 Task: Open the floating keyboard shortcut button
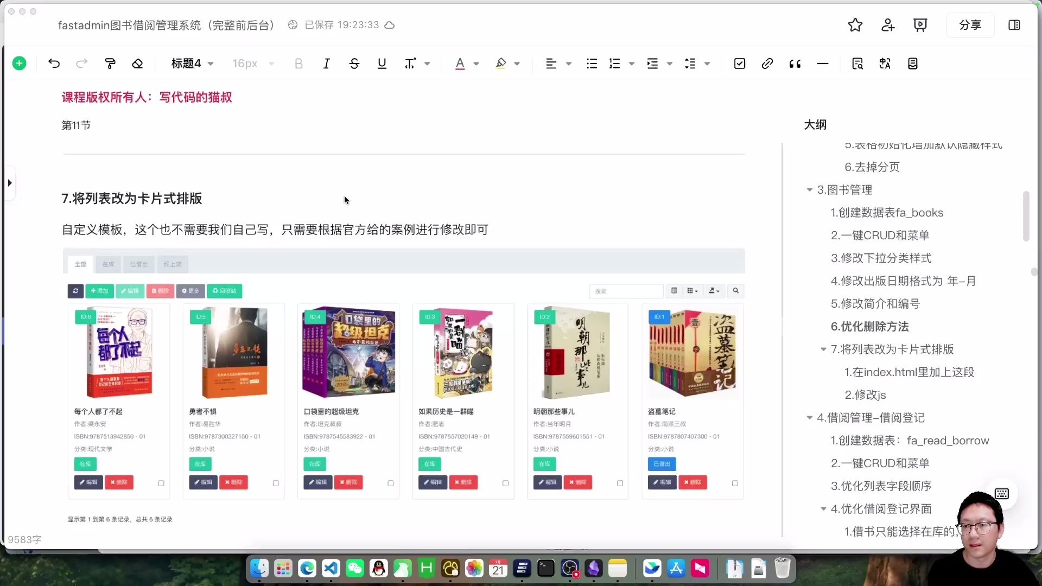1002,494
